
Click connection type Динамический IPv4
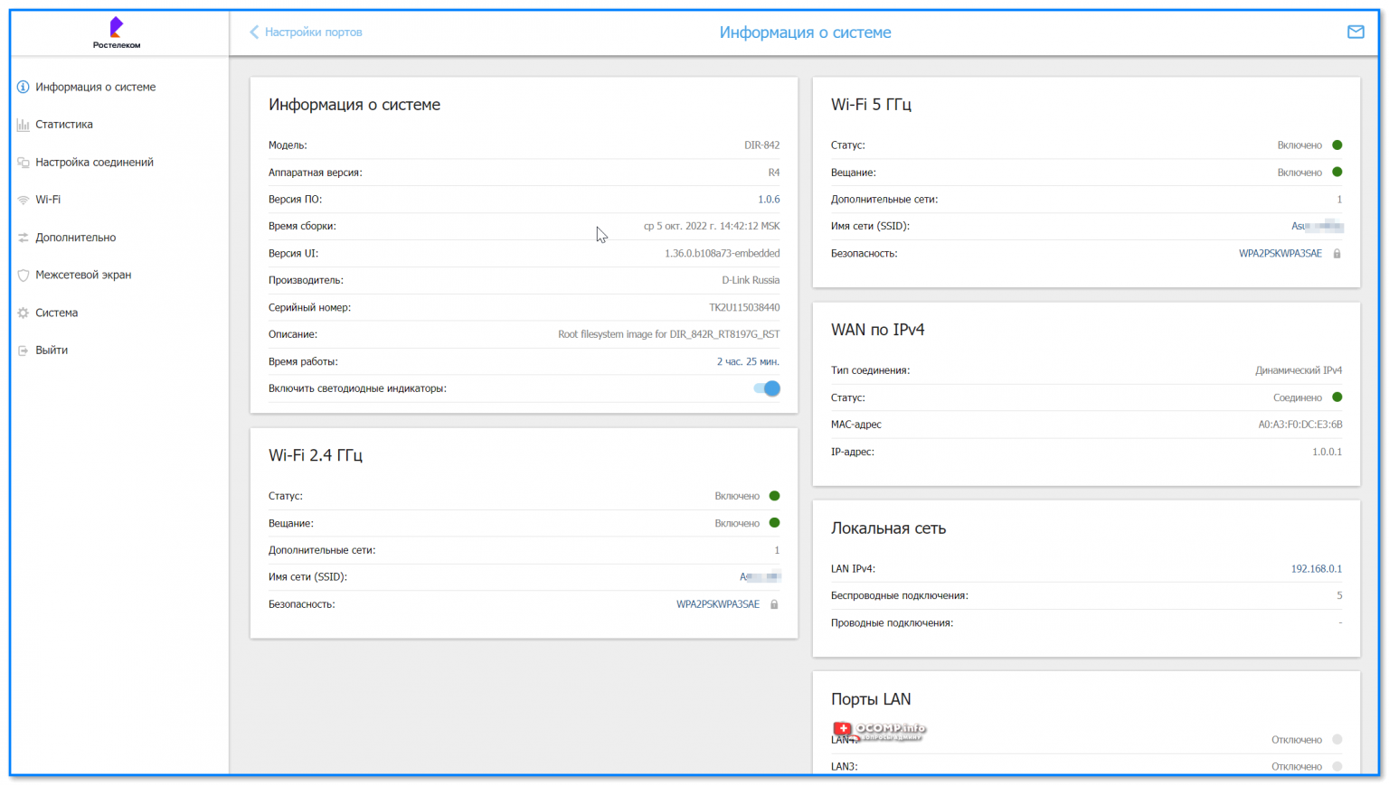click(x=1299, y=370)
